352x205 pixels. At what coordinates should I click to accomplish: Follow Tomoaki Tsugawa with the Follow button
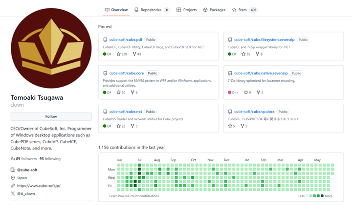tap(51, 116)
